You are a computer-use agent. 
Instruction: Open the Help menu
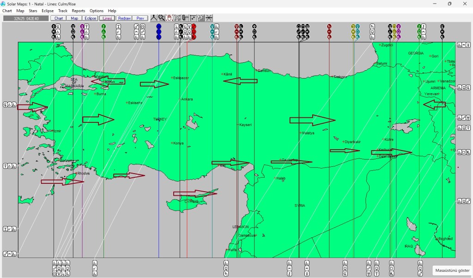click(x=112, y=11)
